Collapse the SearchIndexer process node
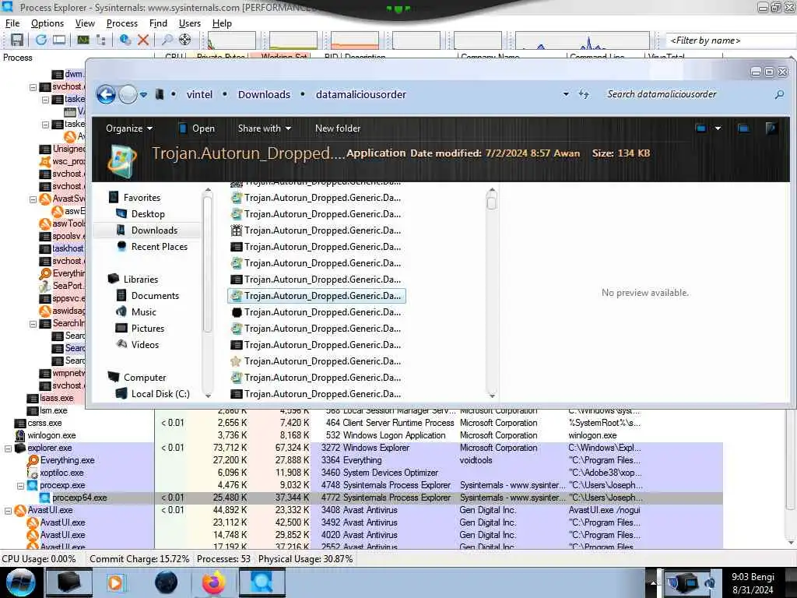 click(x=33, y=324)
